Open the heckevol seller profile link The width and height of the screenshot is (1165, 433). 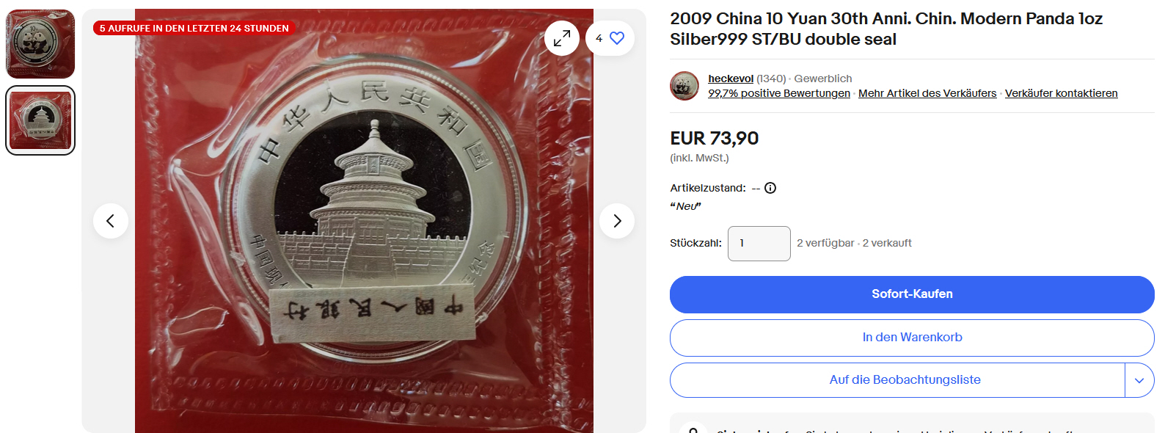(731, 79)
